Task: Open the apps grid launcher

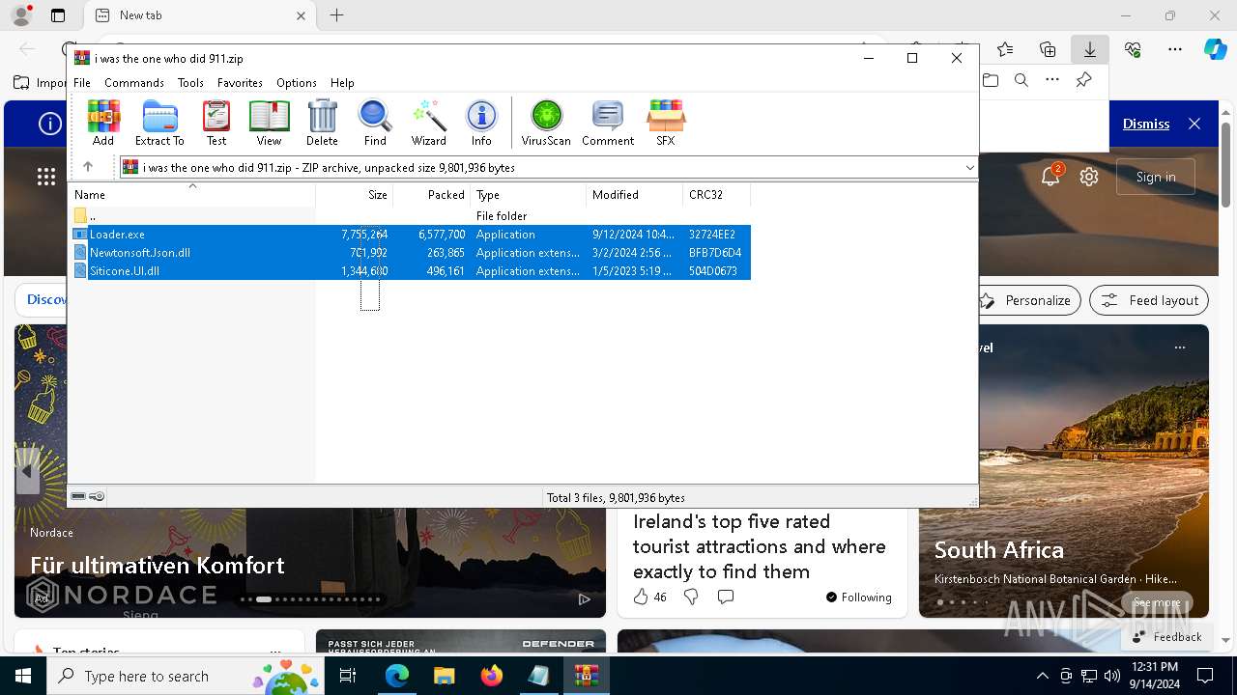Action: click(46, 177)
